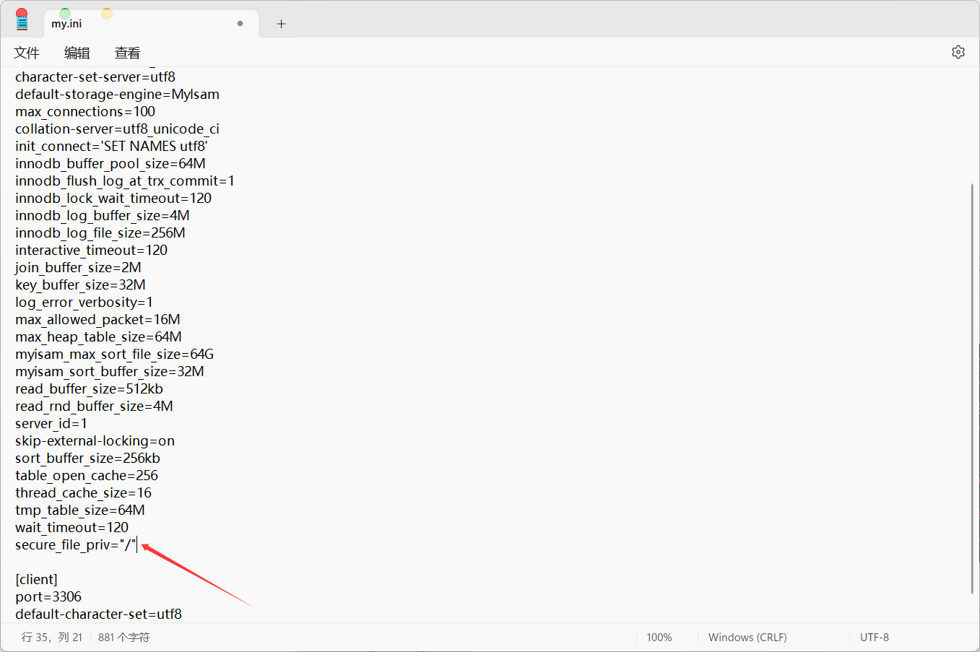Click the max_connections=100 line
The image size is (980, 652).
point(85,112)
